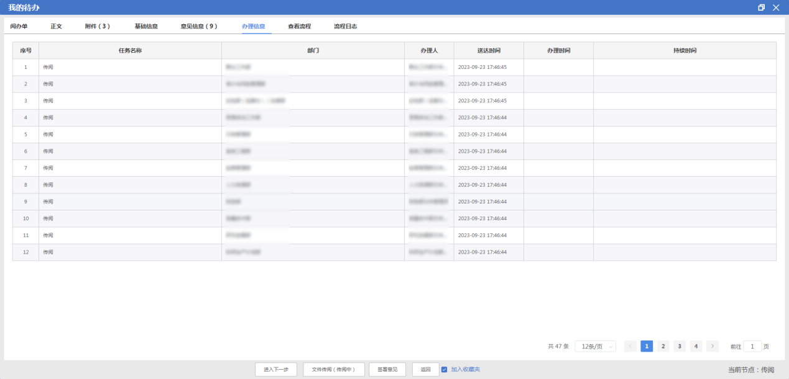The height and width of the screenshot is (379, 789).
Task: Open the 意见信息 (9) tab
Action: click(199, 27)
